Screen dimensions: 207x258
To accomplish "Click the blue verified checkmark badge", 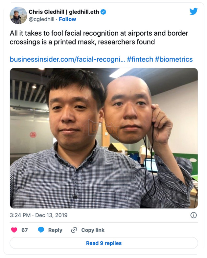I will [x=103, y=12].
